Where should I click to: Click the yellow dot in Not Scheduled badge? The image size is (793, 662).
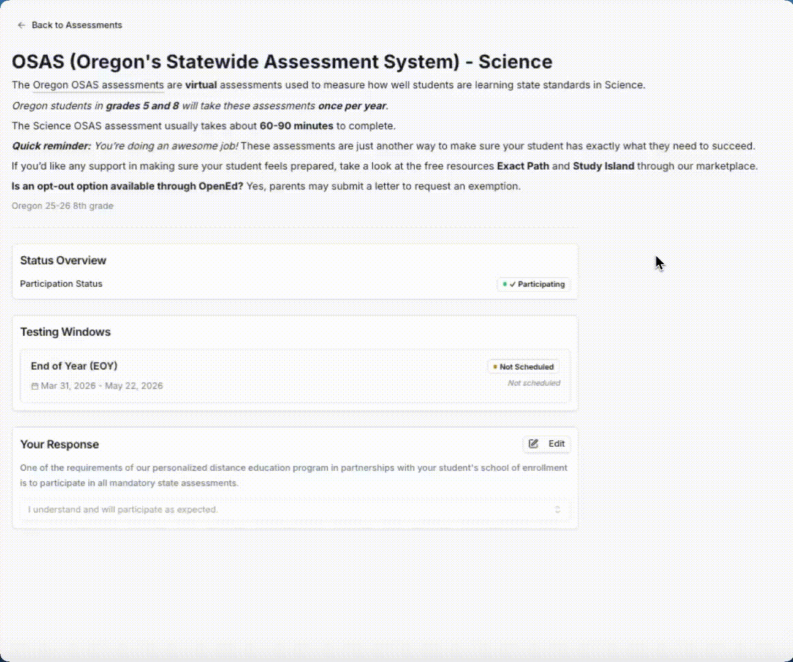tap(495, 367)
